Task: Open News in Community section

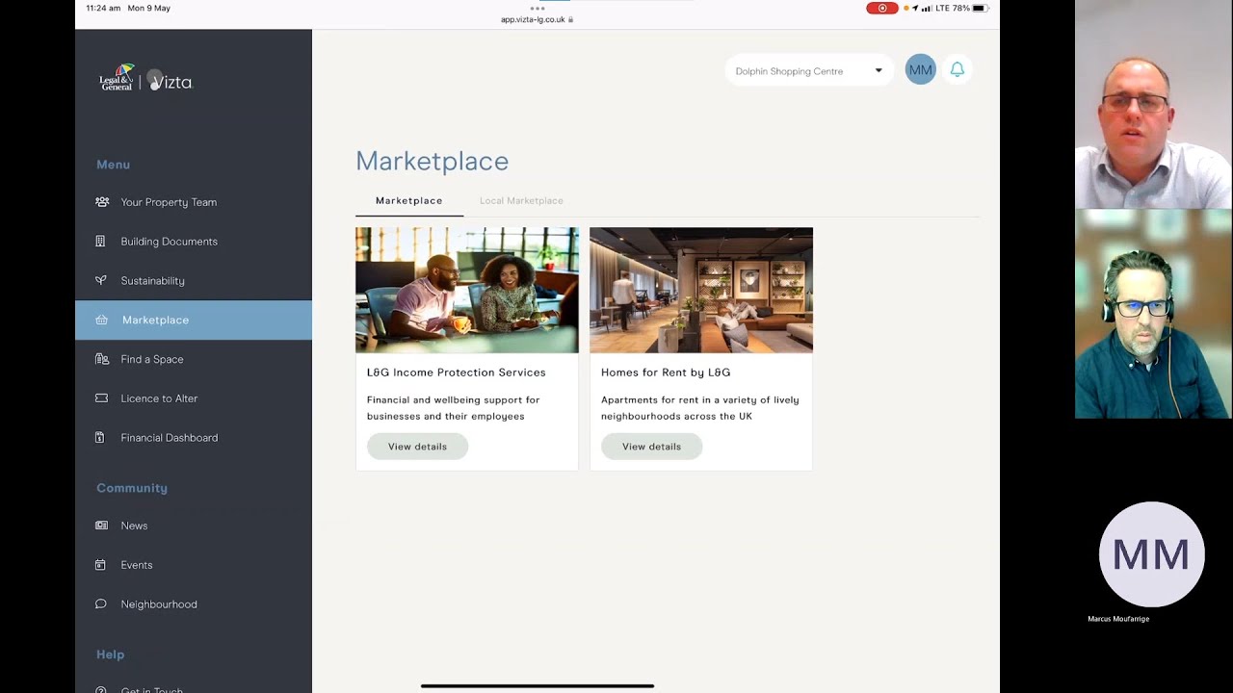Action: pos(194,526)
